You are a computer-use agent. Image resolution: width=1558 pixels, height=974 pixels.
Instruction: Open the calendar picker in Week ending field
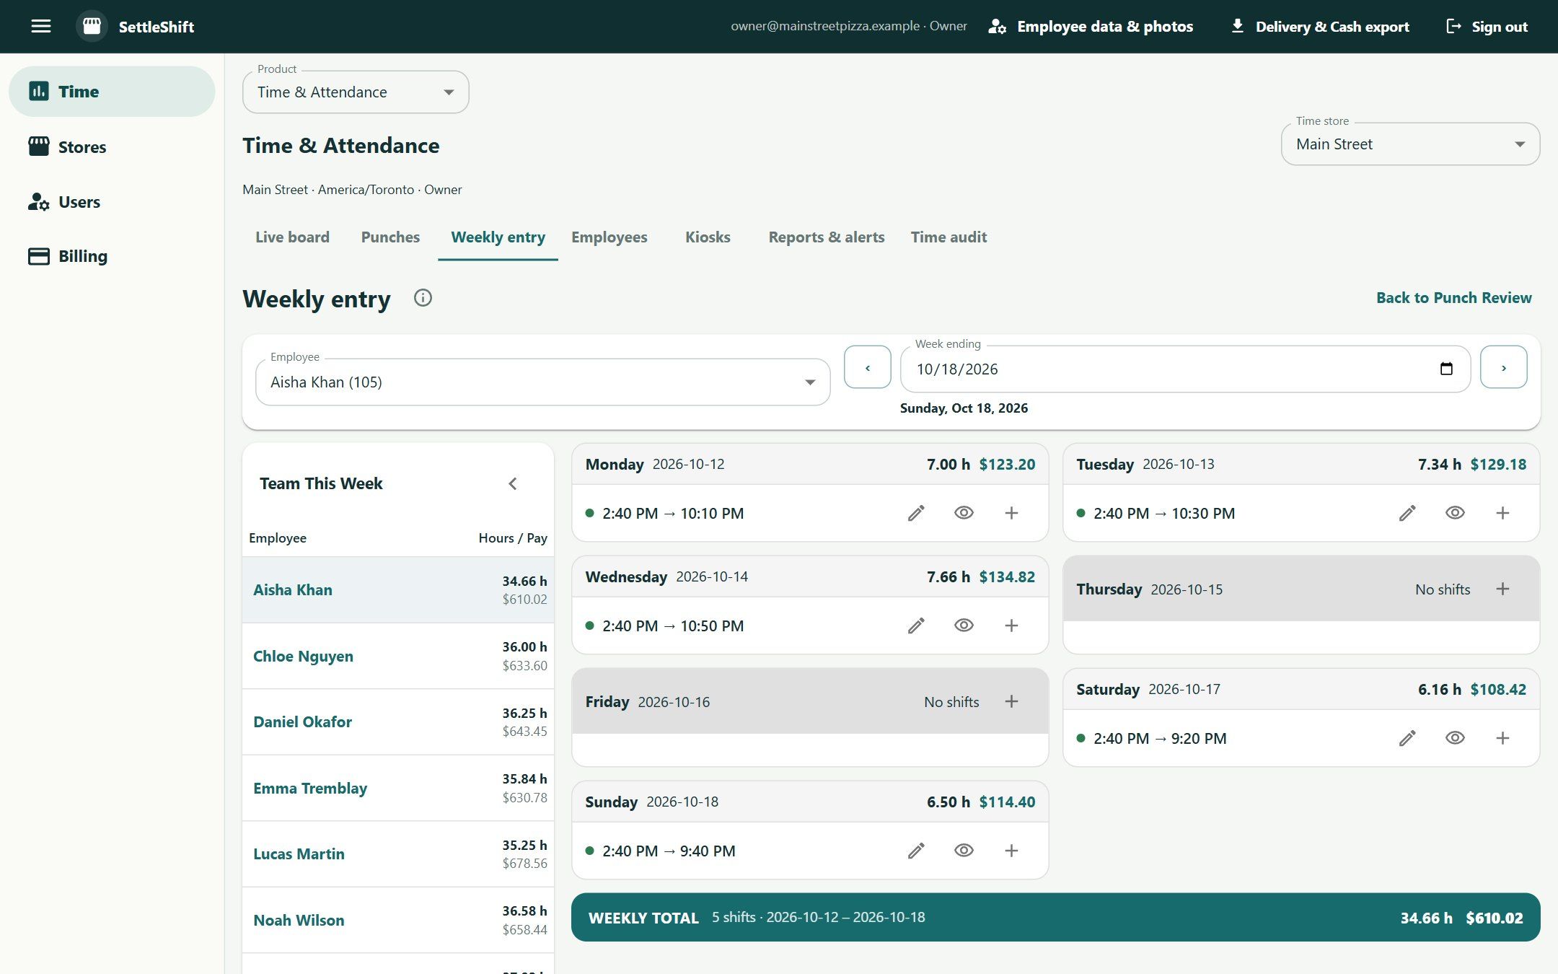1446,369
